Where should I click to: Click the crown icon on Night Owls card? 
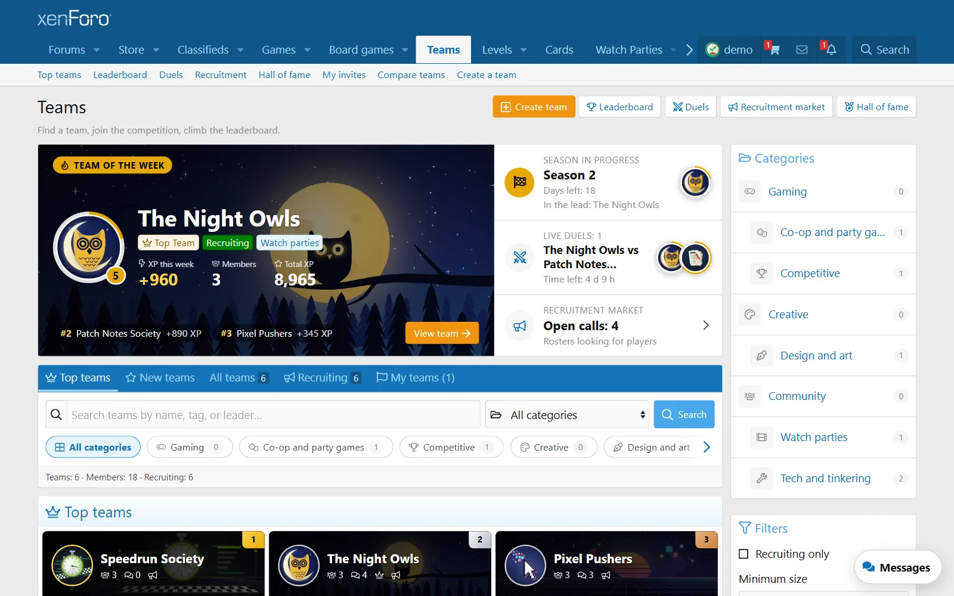point(379,575)
